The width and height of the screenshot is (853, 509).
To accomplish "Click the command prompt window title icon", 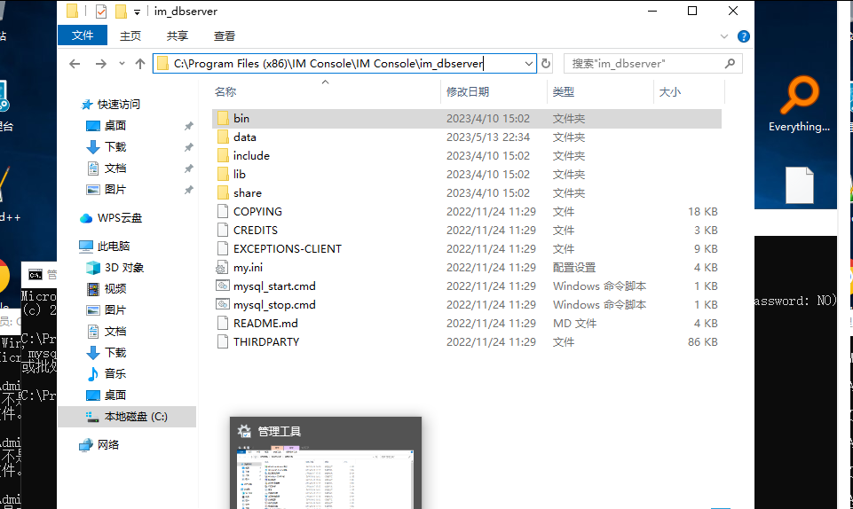I will [36, 275].
